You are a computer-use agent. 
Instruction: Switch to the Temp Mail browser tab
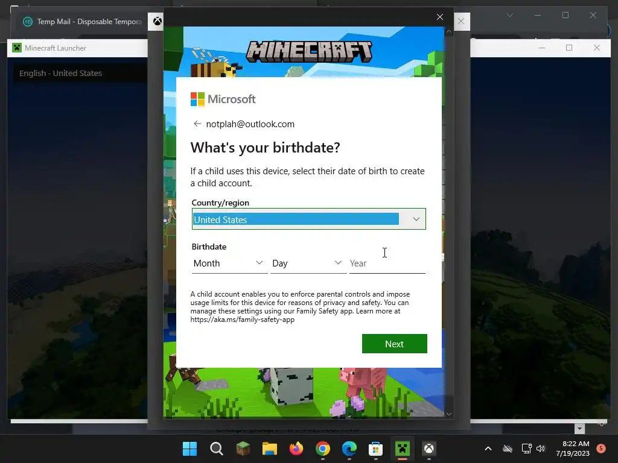(83, 22)
